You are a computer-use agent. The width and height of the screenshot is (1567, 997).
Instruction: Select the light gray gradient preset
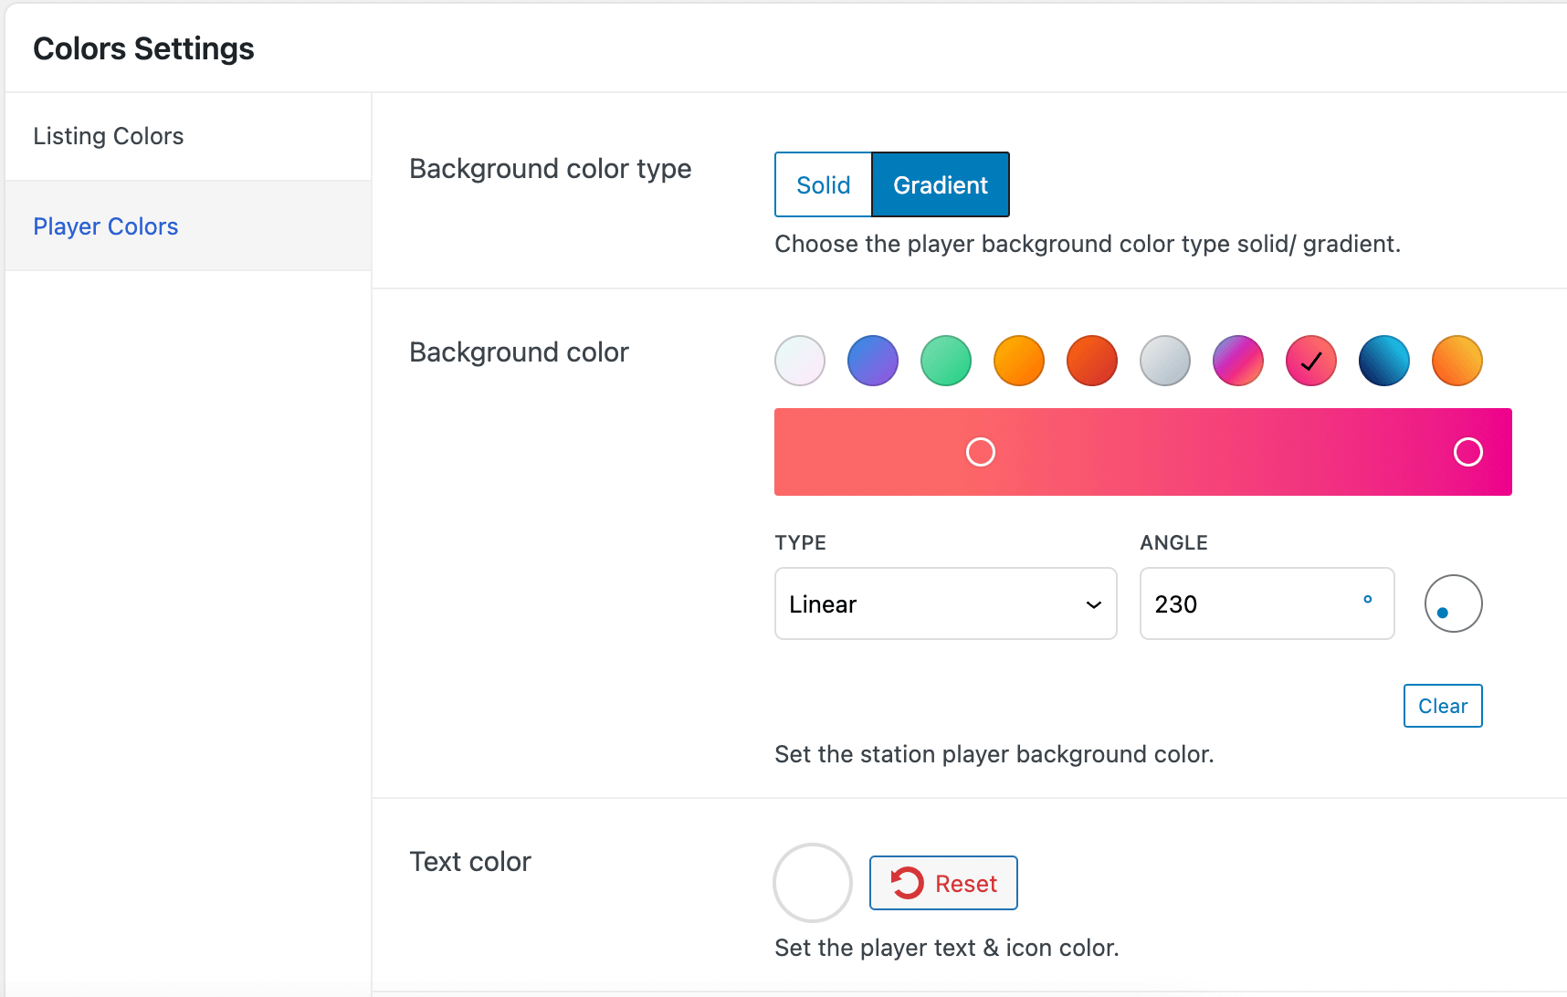pos(1165,361)
